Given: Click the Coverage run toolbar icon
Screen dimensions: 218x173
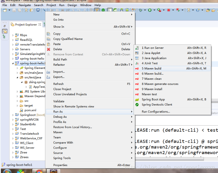Looking at the screenshot, I should click(159, 10).
